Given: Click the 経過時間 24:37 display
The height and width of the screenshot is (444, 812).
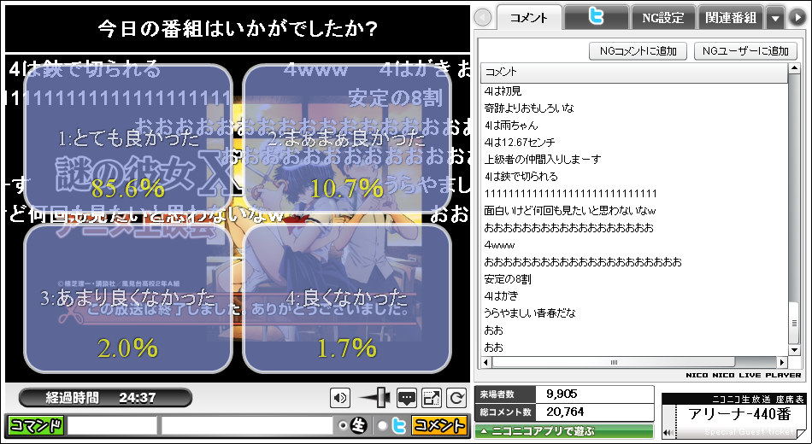Looking at the screenshot, I should [105, 398].
